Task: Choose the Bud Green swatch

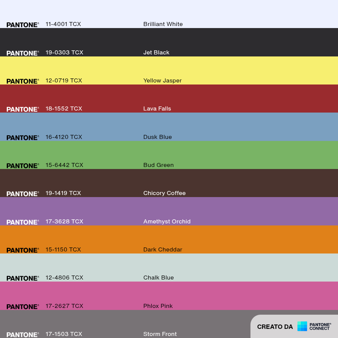Action: (169, 155)
